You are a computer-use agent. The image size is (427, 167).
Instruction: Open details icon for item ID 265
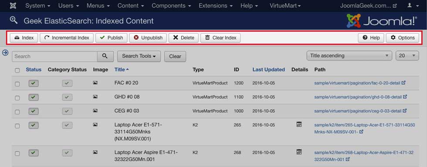click(299, 124)
